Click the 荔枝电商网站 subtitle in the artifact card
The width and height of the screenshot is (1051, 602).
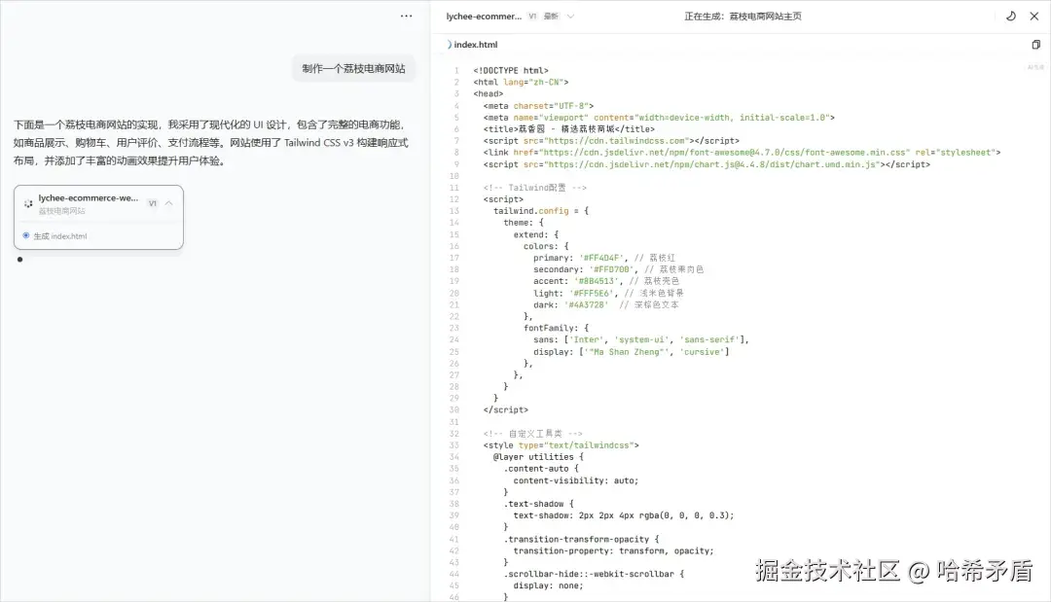(x=61, y=211)
